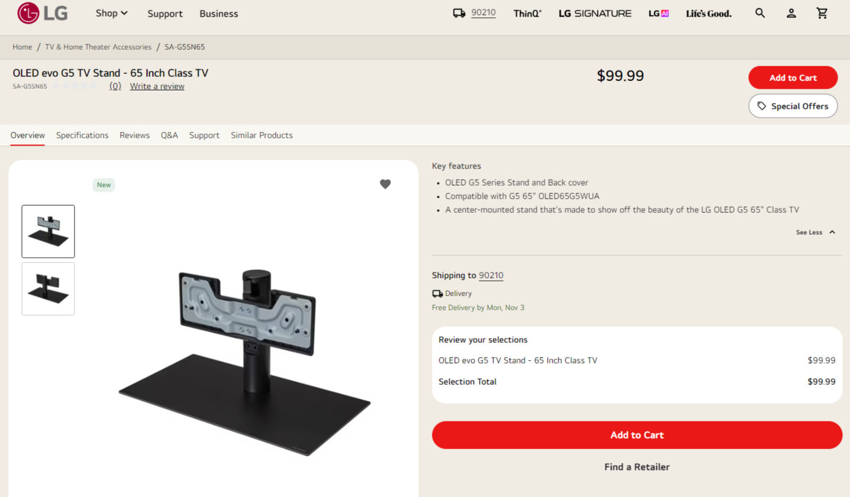Select the second stand thumbnail image
The image size is (850, 497).
coord(49,289)
